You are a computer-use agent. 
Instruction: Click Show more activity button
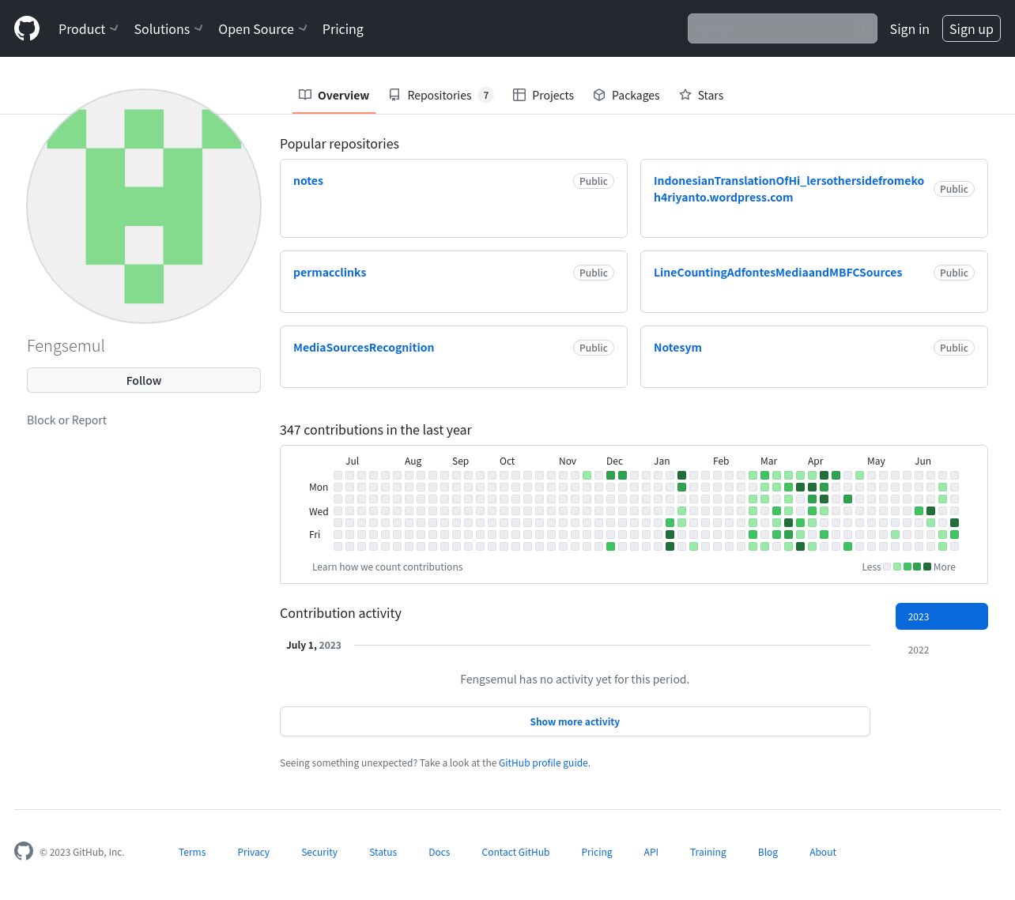tap(575, 721)
